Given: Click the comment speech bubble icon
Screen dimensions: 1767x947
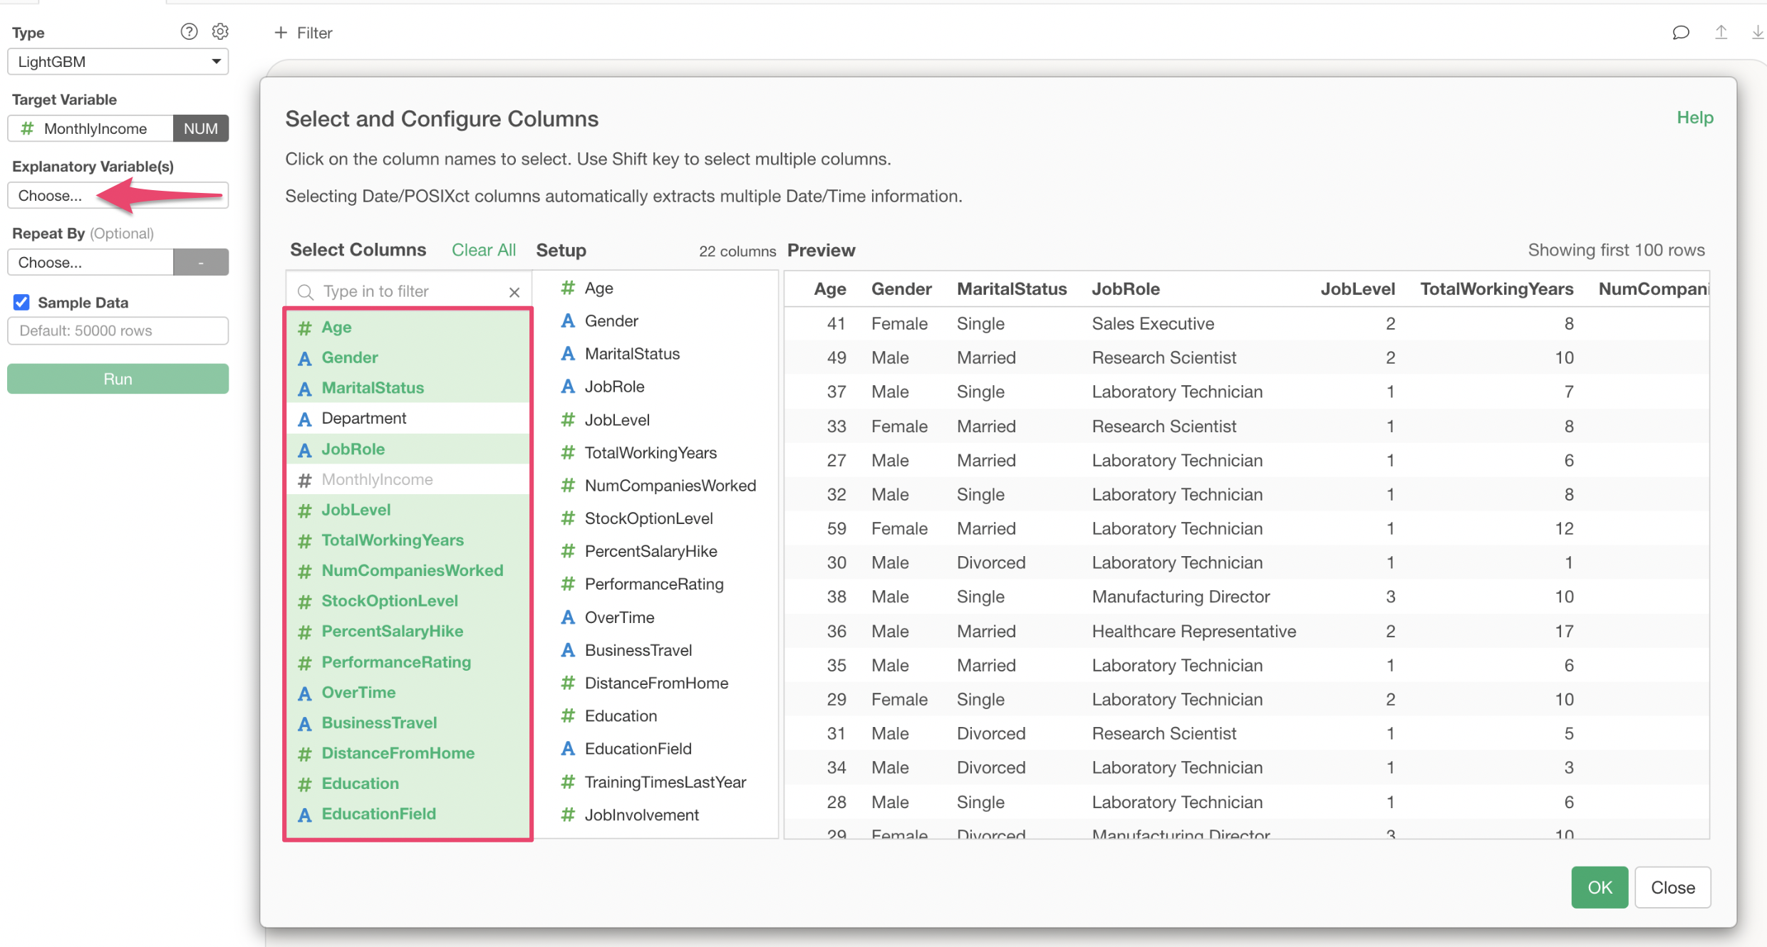Looking at the screenshot, I should pyautogui.click(x=1681, y=33).
